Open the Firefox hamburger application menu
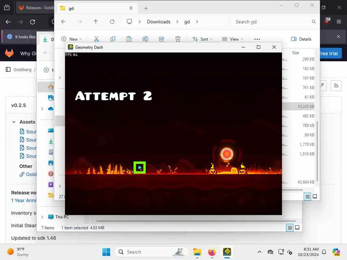The height and width of the screenshot is (260, 347). click(339, 22)
